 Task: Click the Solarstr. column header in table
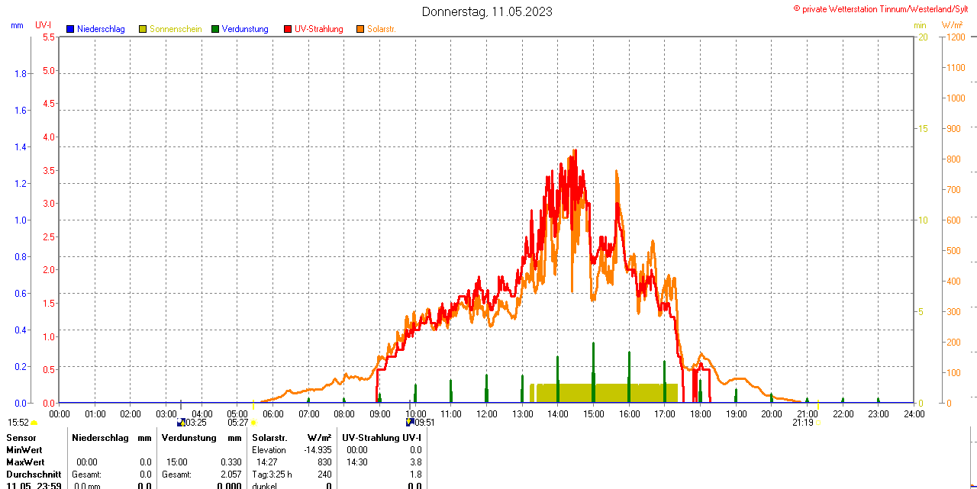click(x=269, y=438)
